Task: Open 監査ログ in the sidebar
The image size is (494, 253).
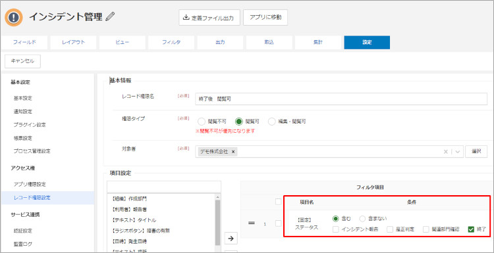Action: pos(22,244)
